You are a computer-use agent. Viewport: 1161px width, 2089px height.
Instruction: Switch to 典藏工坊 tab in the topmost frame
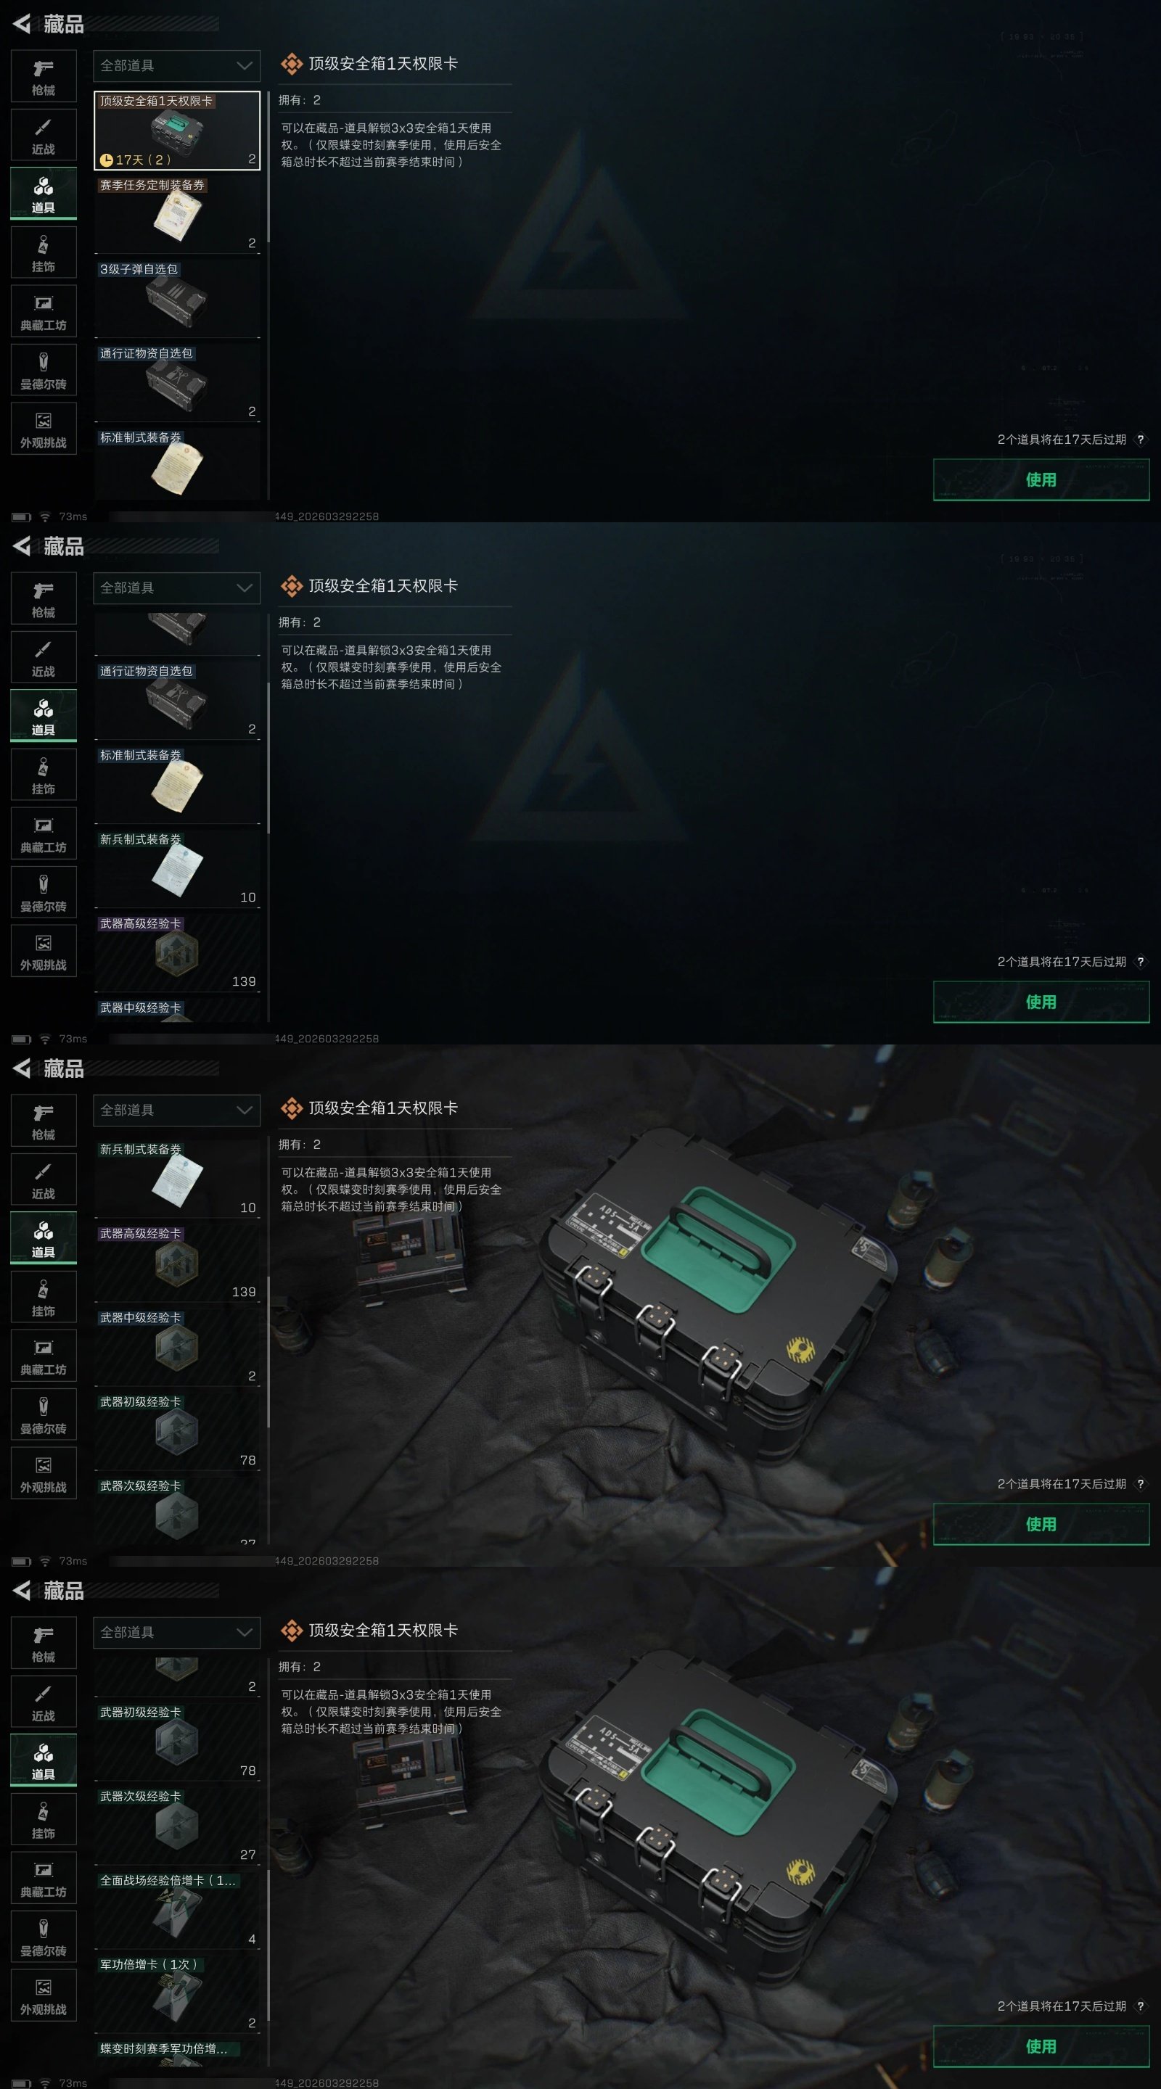44,311
